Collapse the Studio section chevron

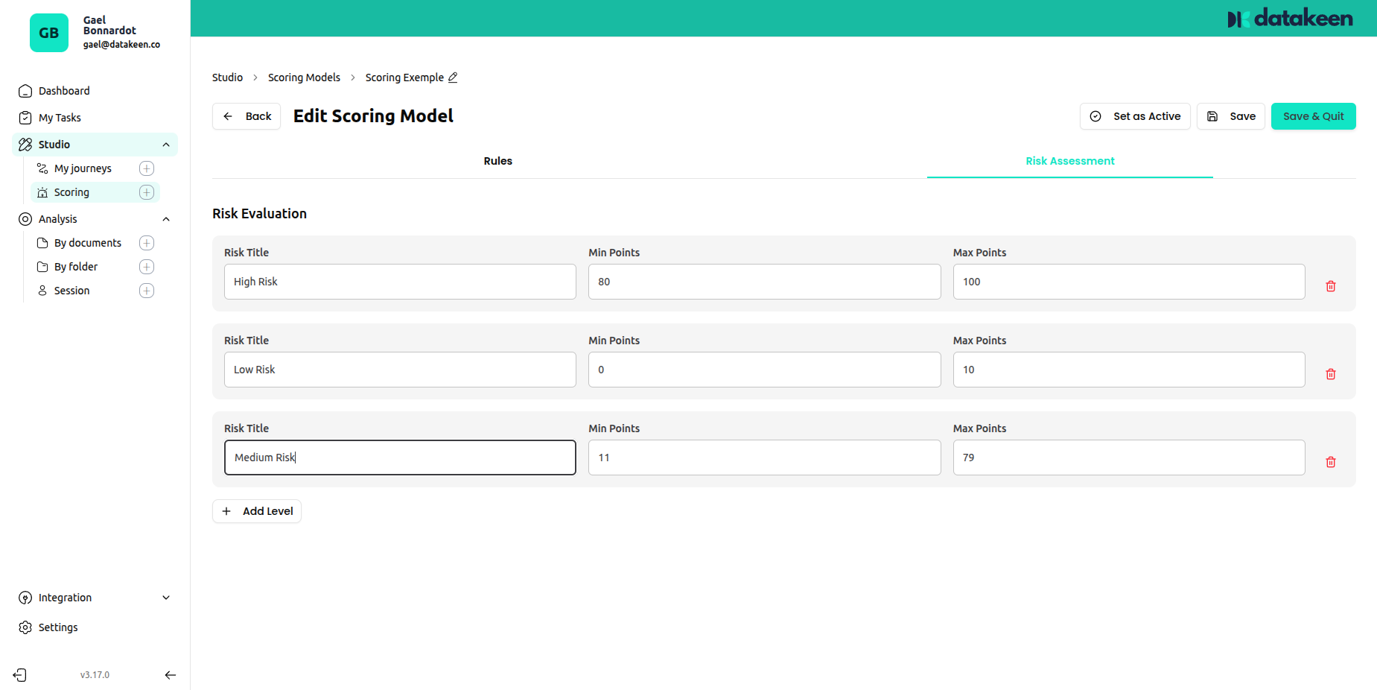pyautogui.click(x=166, y=145)
